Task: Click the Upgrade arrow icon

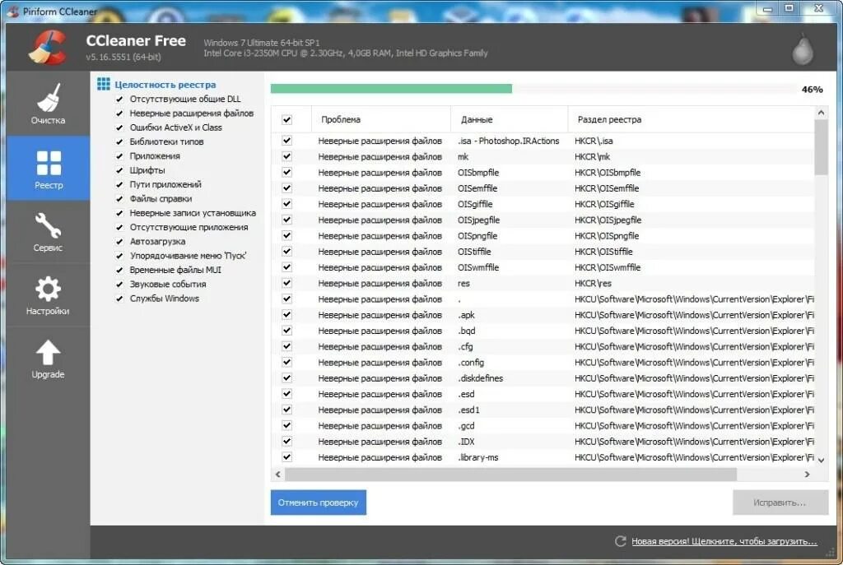Action: coord(48,353)
